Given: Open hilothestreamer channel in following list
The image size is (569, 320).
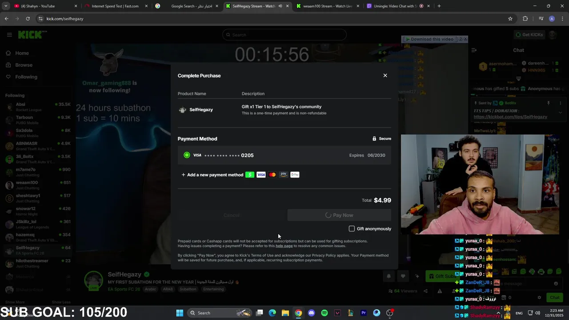Looking at the screenshot, I should [38, 263].
